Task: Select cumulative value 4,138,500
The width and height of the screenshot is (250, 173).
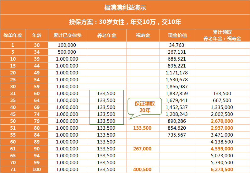Action: click(x=222, y=142)
